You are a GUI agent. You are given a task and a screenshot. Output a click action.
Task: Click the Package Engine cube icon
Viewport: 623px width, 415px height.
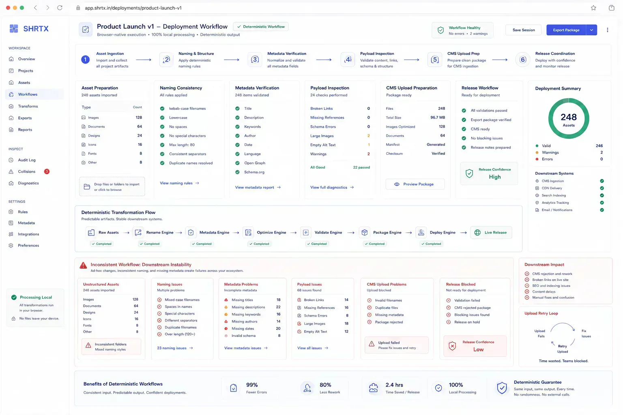click(x=364, y=233)
